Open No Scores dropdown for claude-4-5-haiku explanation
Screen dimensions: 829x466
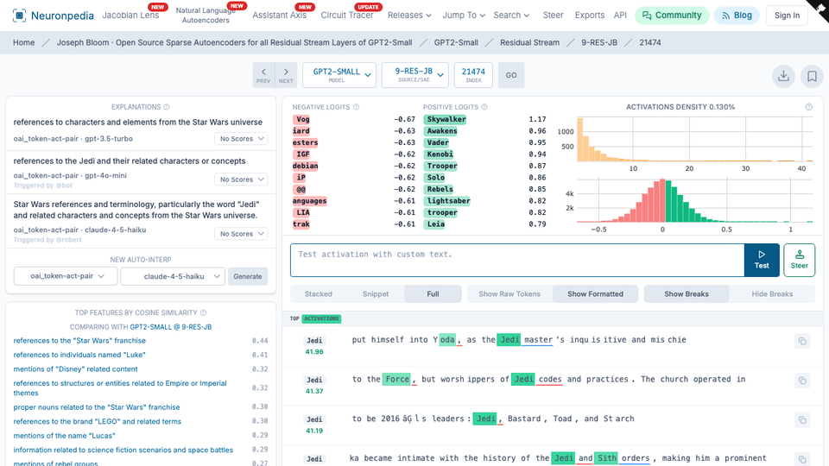(241, 234)
